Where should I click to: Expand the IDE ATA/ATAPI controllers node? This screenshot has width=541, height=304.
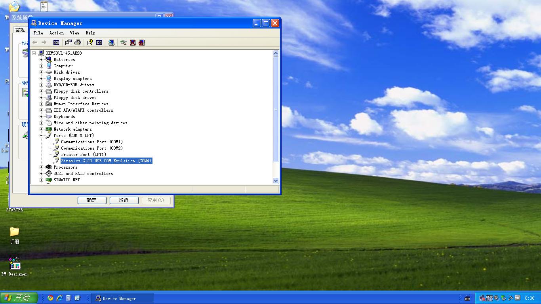(41, 110)
